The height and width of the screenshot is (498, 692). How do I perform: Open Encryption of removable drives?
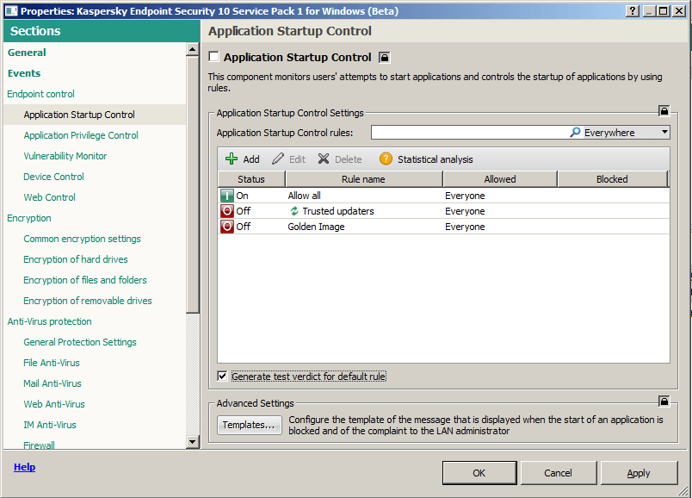pyautogui.click(x=88, y=301)
